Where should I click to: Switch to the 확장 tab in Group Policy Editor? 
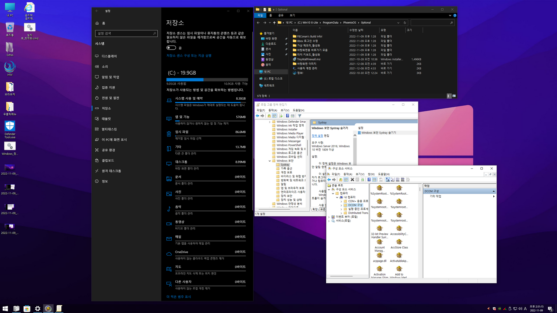[315, 209]
